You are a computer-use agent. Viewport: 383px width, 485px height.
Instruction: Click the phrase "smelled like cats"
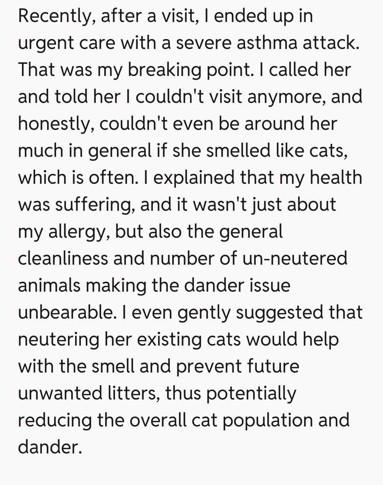click(x=275, y=151)
